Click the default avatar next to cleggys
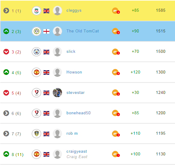 click(x=57, y=10)
